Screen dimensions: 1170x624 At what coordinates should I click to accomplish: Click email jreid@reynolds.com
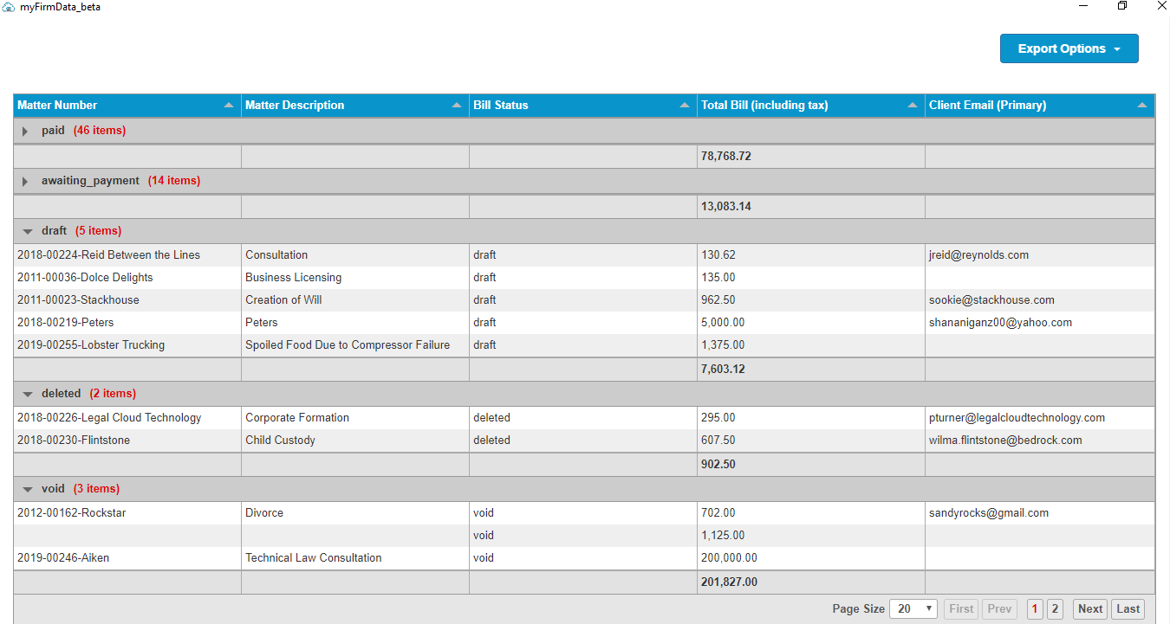click(979, 255)
